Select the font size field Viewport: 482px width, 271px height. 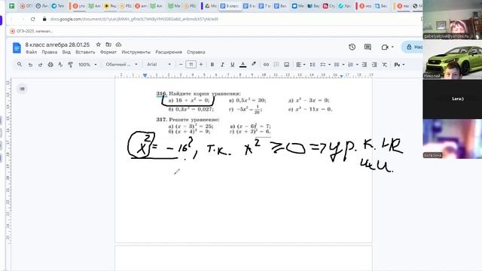[191, 65]
